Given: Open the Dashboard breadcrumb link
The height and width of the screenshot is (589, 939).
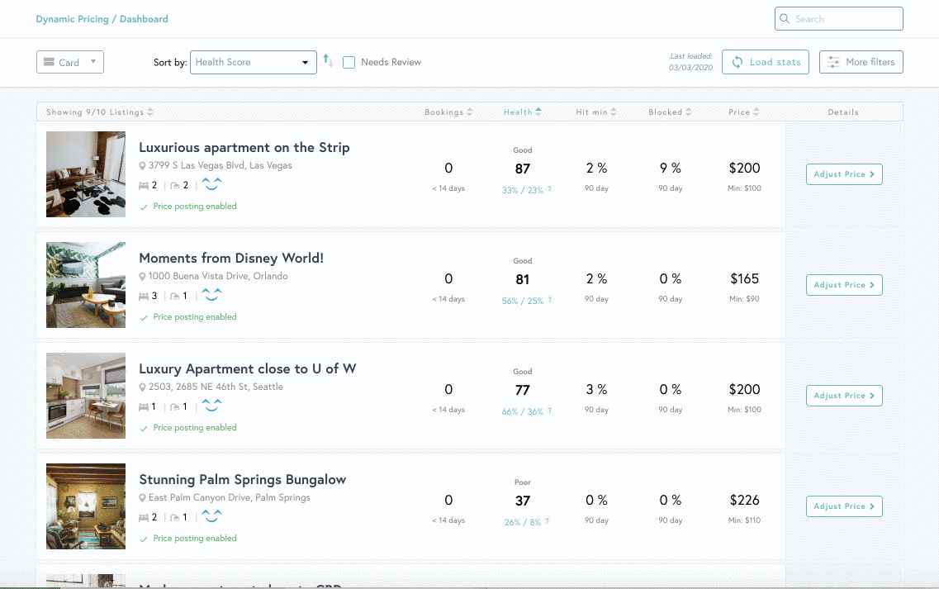Looking at the screenshot, I should point(144,19).
